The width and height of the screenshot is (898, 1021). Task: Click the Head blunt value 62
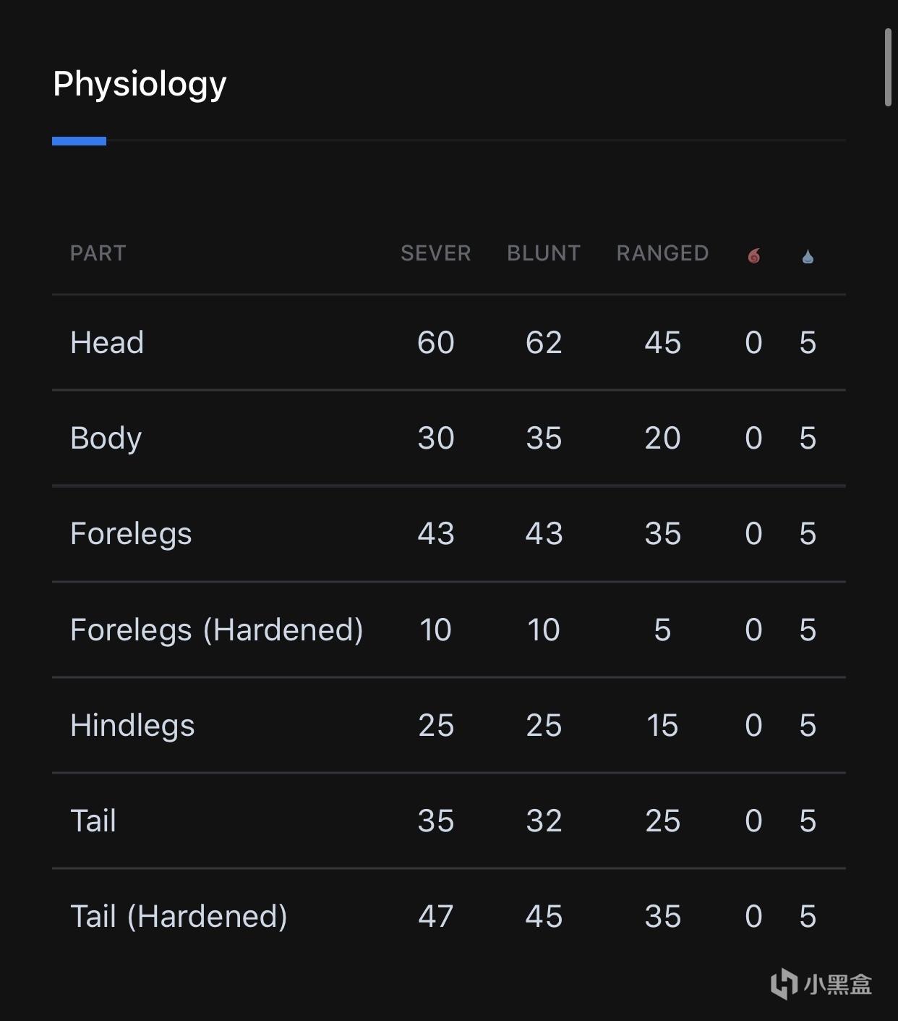[544, 342]
